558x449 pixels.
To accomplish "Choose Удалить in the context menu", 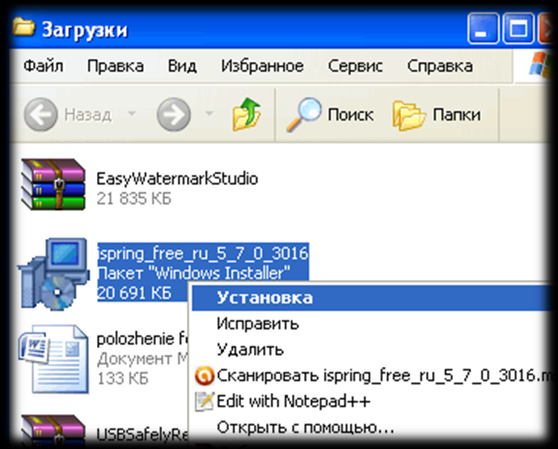I will point(372,349).
